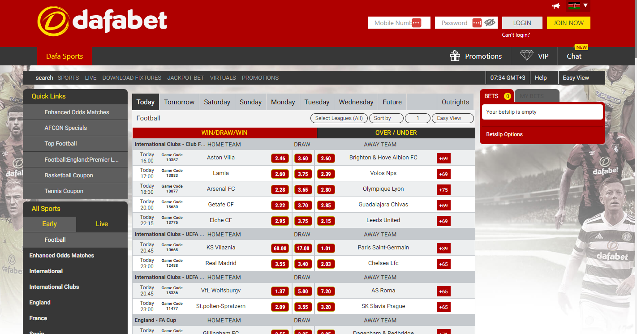Open England in the sidebar

(x=40, y=302)
